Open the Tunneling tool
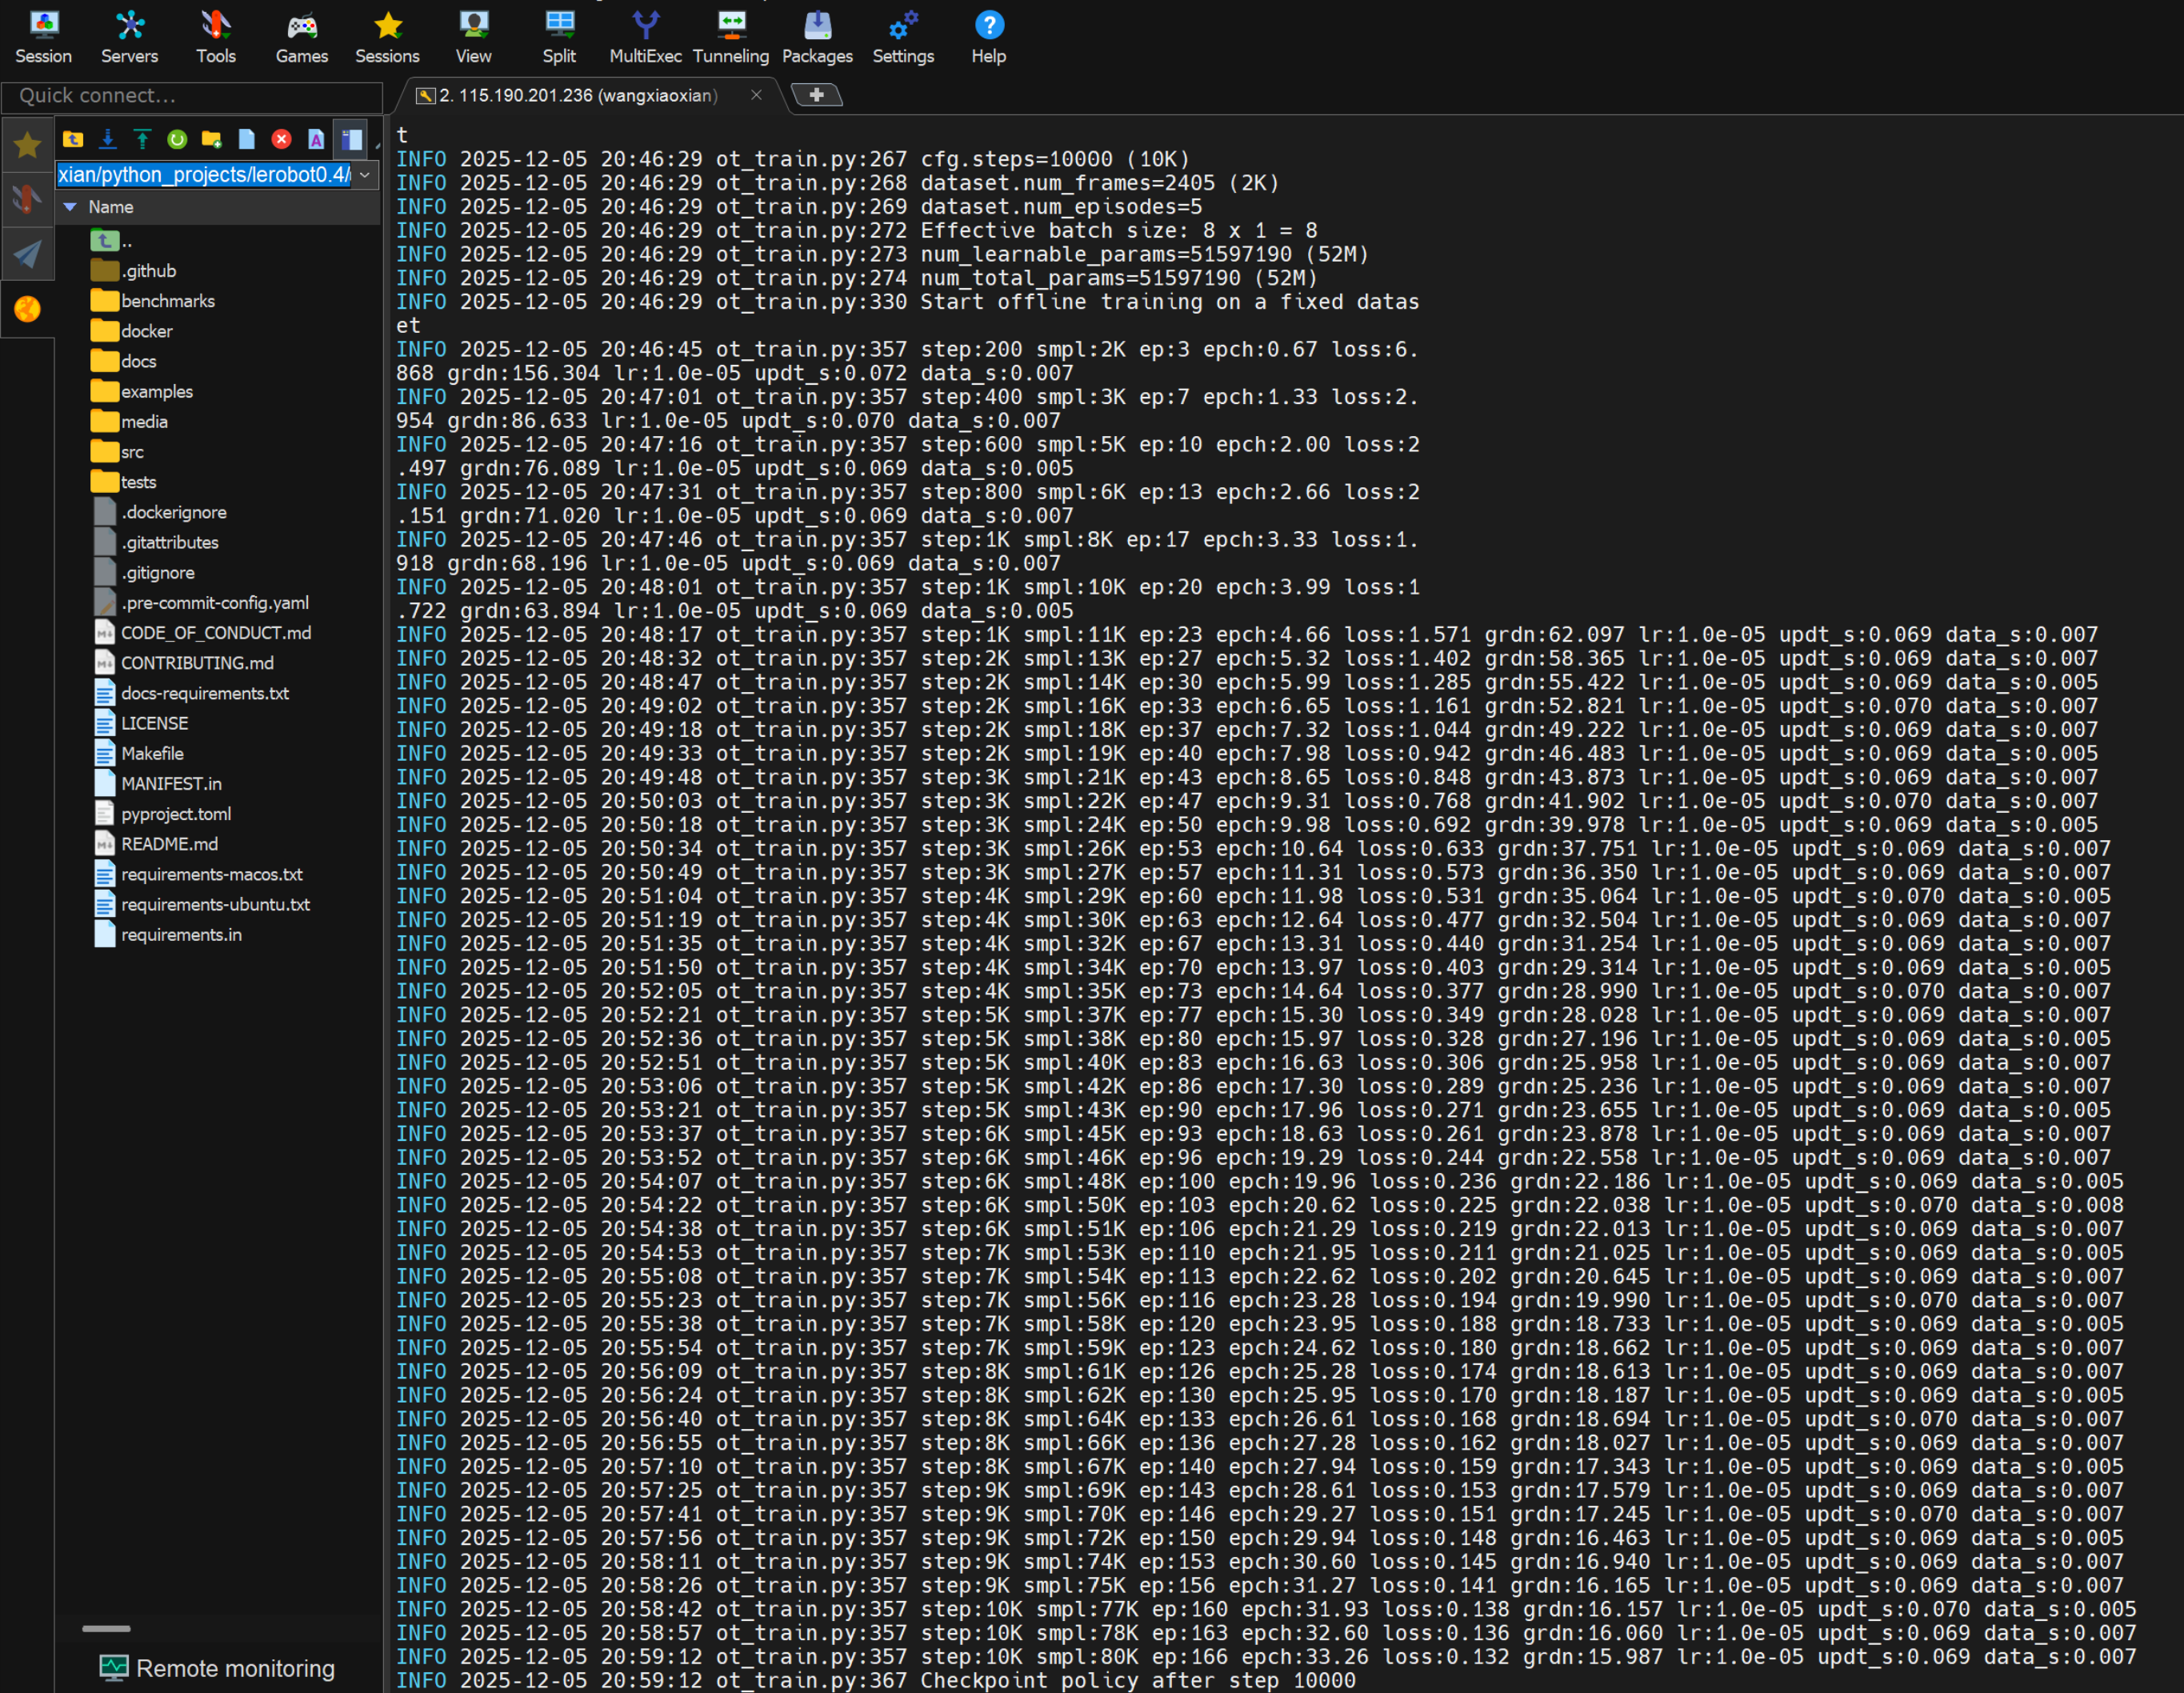 pos(730,37)
